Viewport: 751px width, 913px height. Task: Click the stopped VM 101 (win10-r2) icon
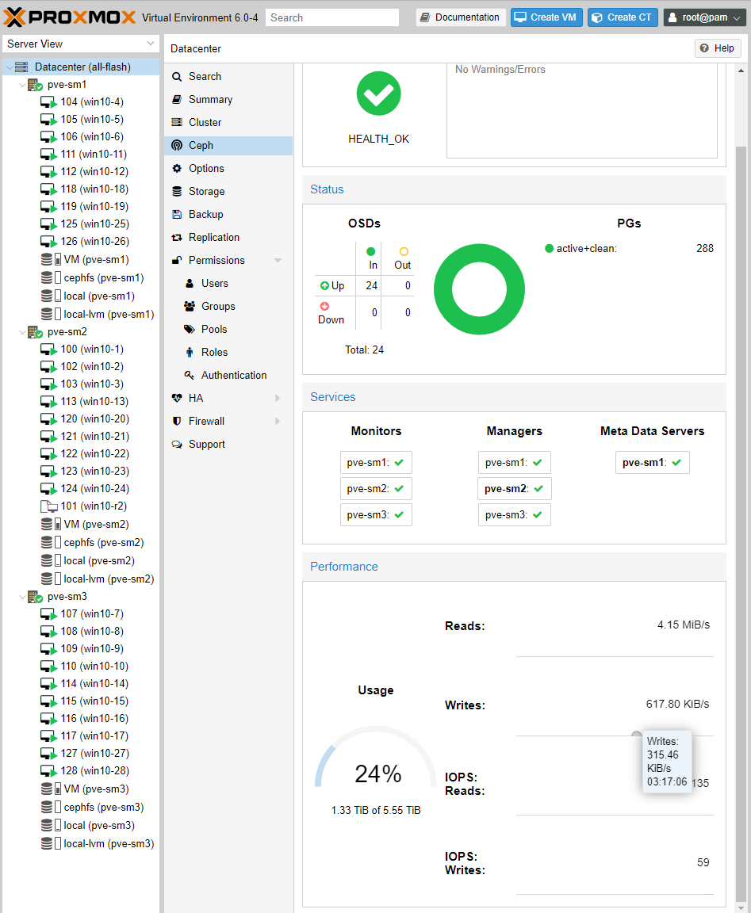(48, 506)
